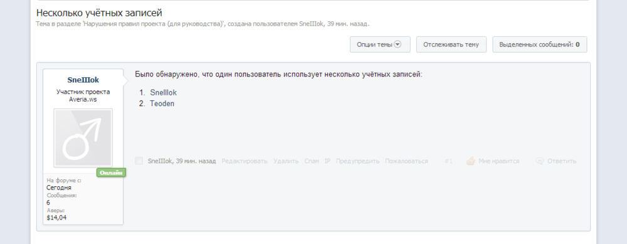Open SneIIIok profile name in the user card
This screenshot has width=627, height=244.
click(x=83, y=80)
